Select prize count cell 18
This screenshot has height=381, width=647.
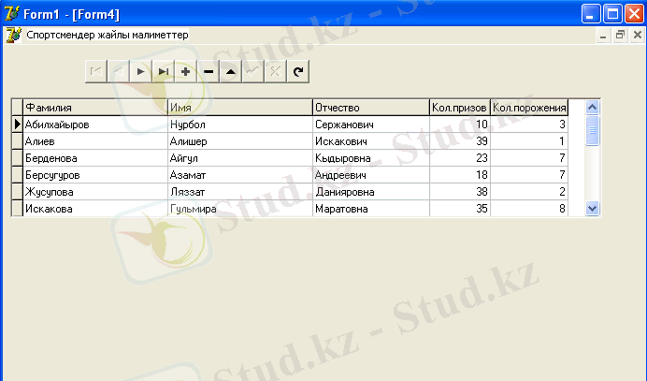tap(460, 175)
